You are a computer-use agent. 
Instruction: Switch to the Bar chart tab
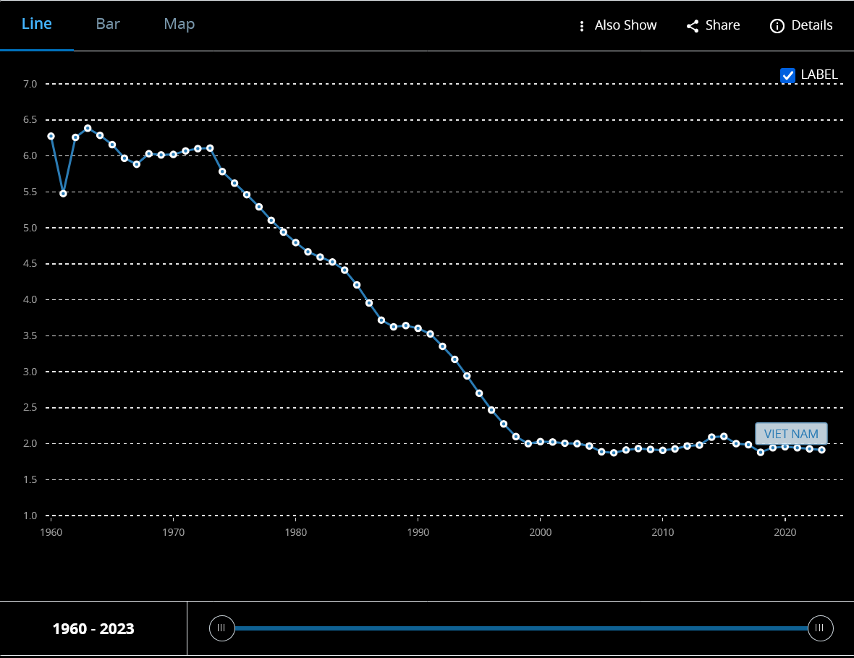(108, 24)
